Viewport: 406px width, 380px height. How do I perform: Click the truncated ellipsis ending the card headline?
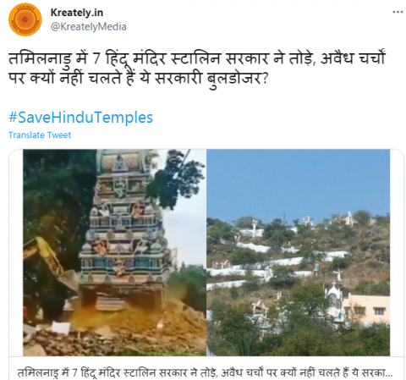(389, 376)
